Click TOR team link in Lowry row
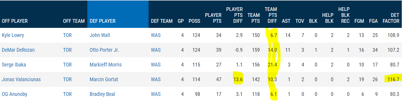 coord(67,35)
